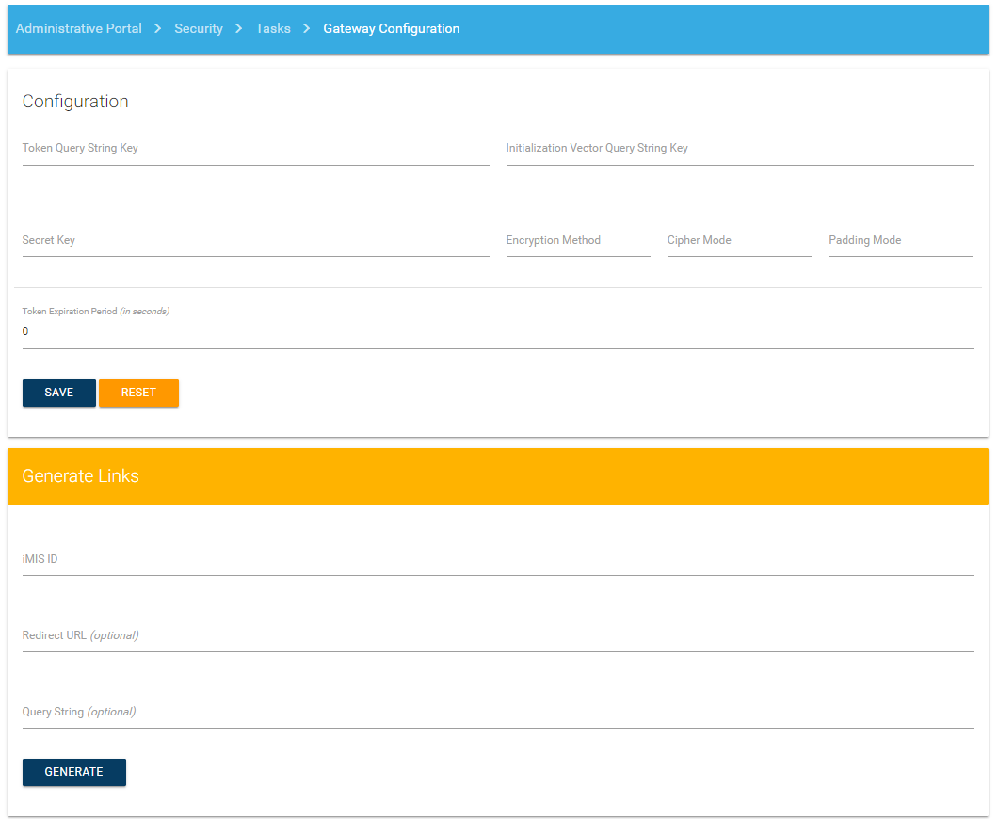
Task: Focus the iMIS ID field
Action: coord(497,560)
